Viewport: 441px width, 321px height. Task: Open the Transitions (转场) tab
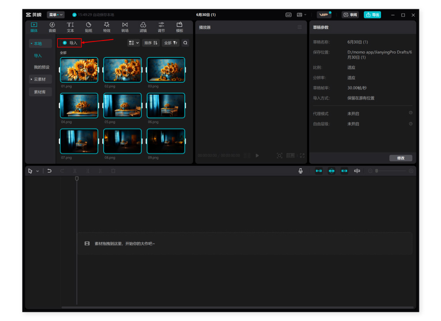(x=125, y=27)
